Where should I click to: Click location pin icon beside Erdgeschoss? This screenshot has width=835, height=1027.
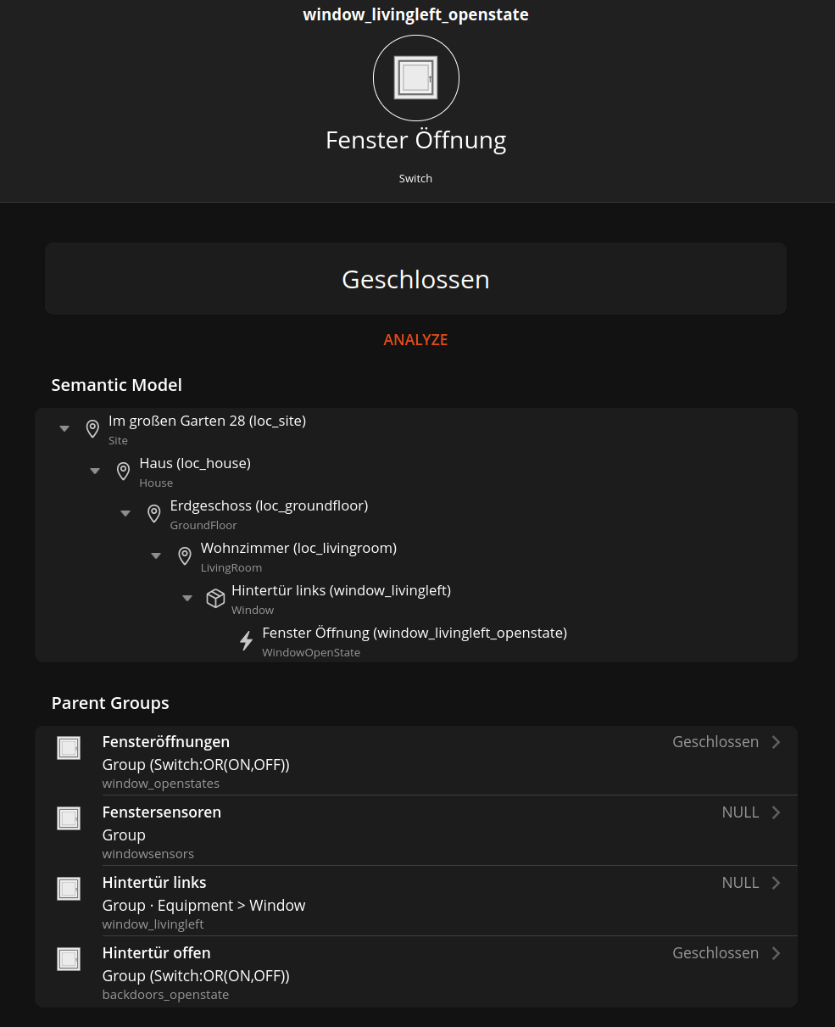tap(154, 514)
